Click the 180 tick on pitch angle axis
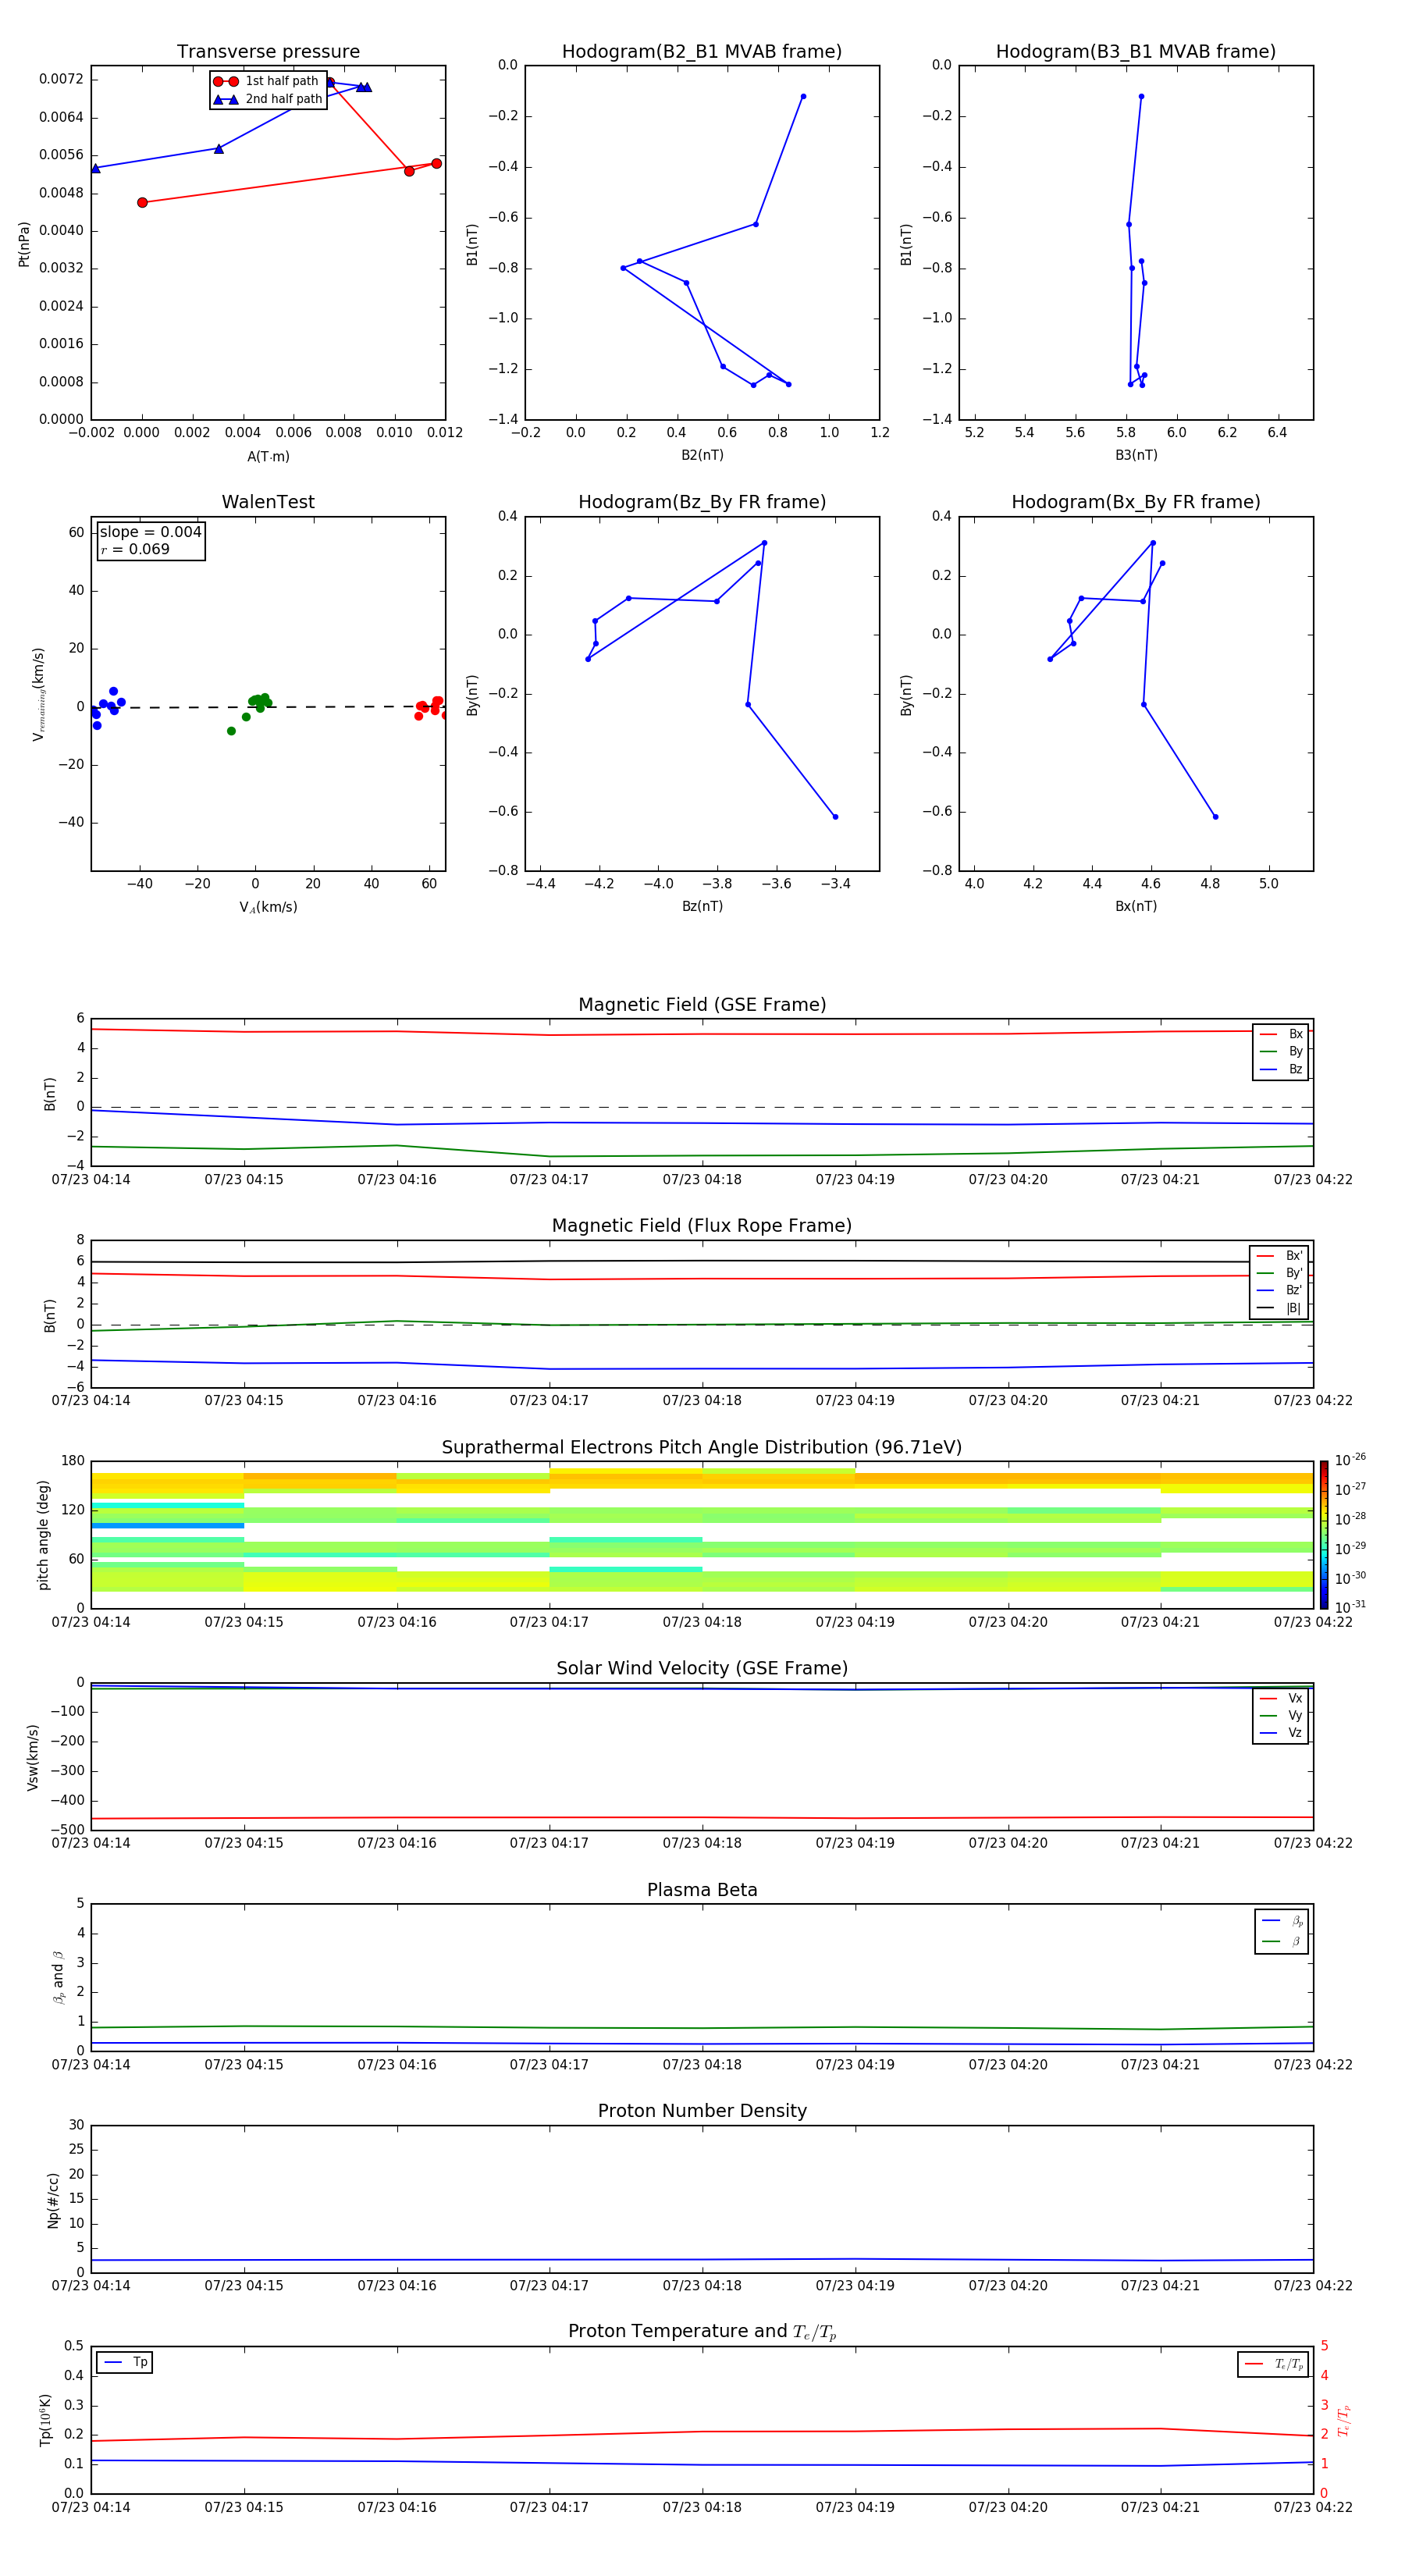This screenshot has width=1405, height=2576. click(x=73, y=1462)
